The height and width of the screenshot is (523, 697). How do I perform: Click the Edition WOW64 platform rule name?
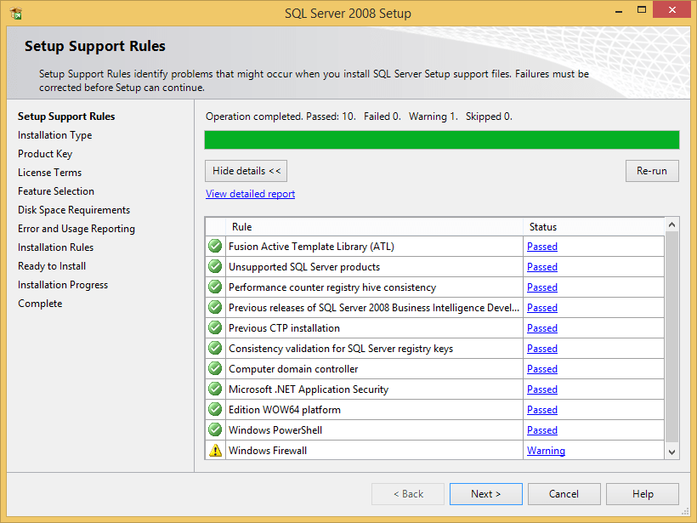click(285, 410)
